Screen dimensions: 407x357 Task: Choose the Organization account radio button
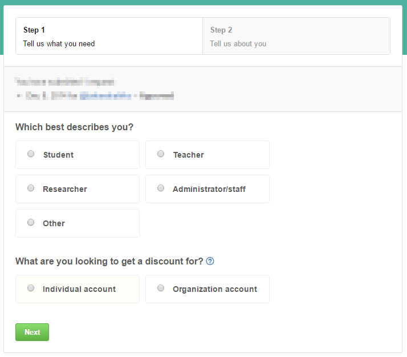click(161, 288)
